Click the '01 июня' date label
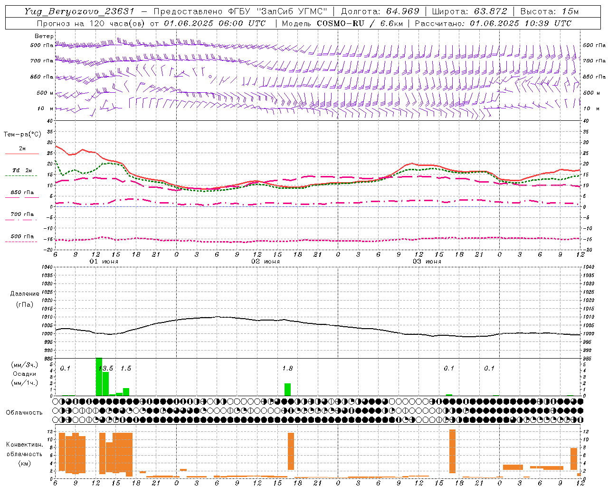The width and height of the screenshot is (608, 487). click(104, 262)
